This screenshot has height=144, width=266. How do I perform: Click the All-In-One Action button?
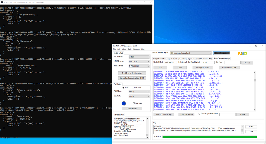click(222, 53)
